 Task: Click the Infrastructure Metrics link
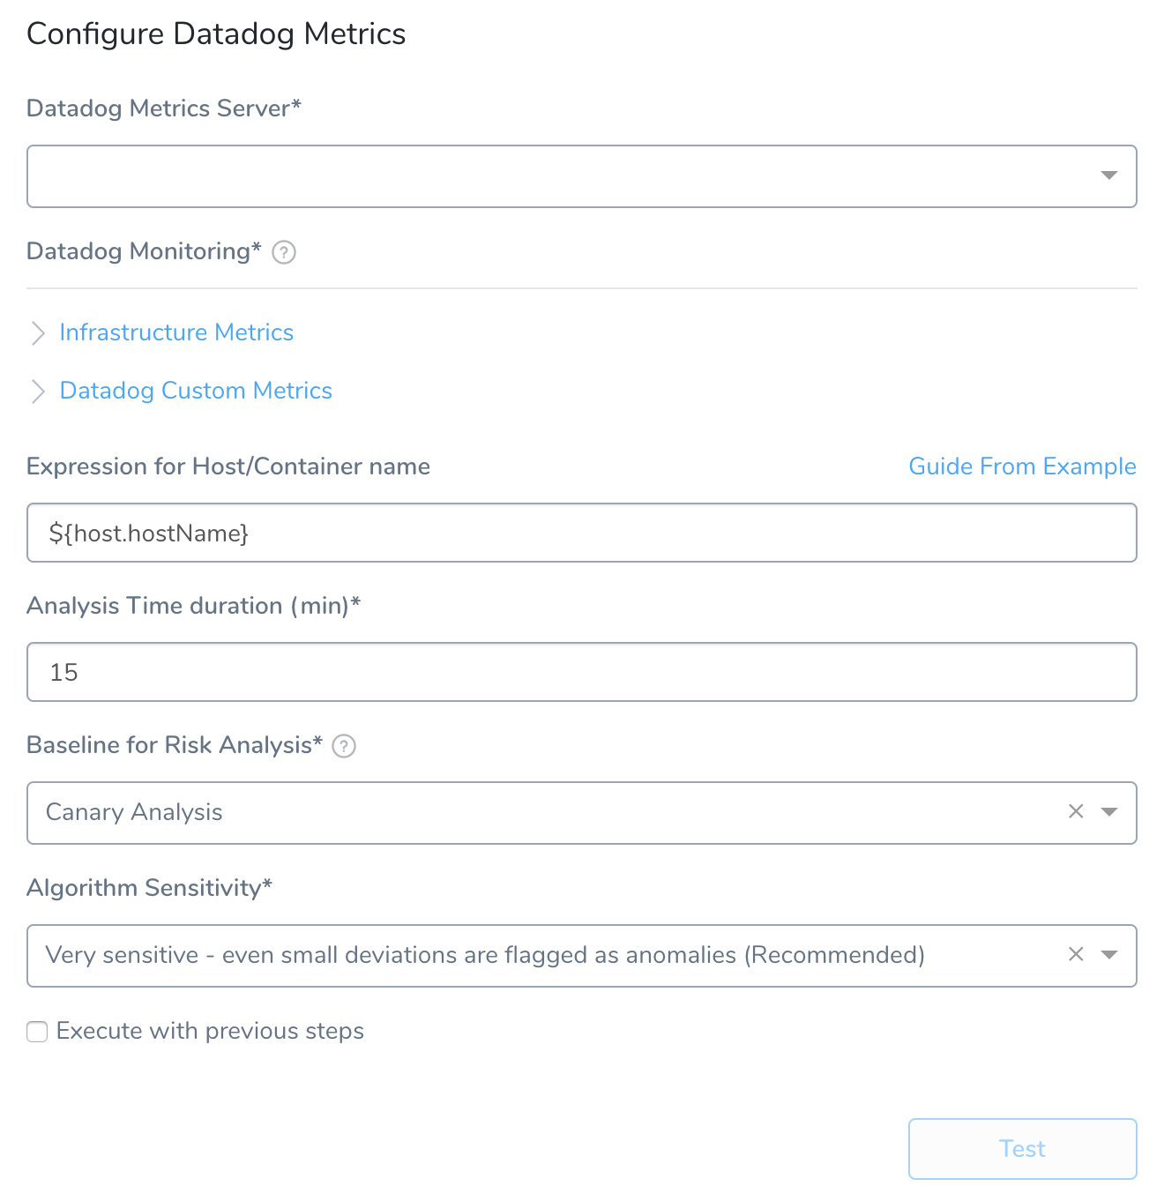point(176,332)
